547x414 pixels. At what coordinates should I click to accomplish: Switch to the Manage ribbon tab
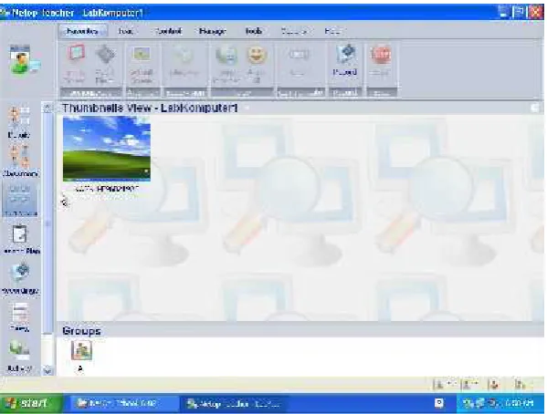[x=213, y=31]
